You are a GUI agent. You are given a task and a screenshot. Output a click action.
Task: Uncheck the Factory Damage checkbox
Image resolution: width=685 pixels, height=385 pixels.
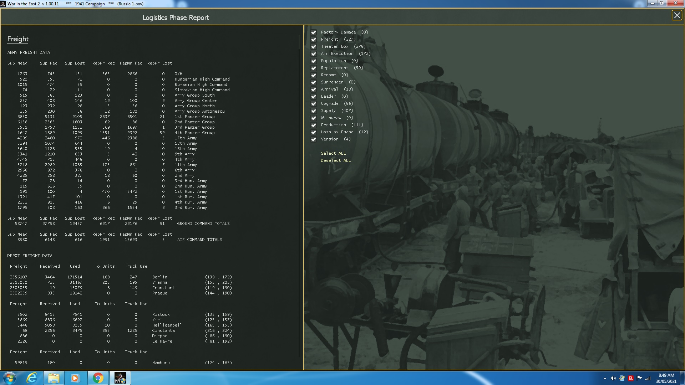[x=314, y=32]
